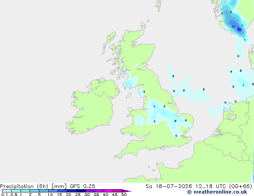This screenshot has width=254, height=196.
Task: Click the '2' precipitation value over Norway
Action: 231,12
